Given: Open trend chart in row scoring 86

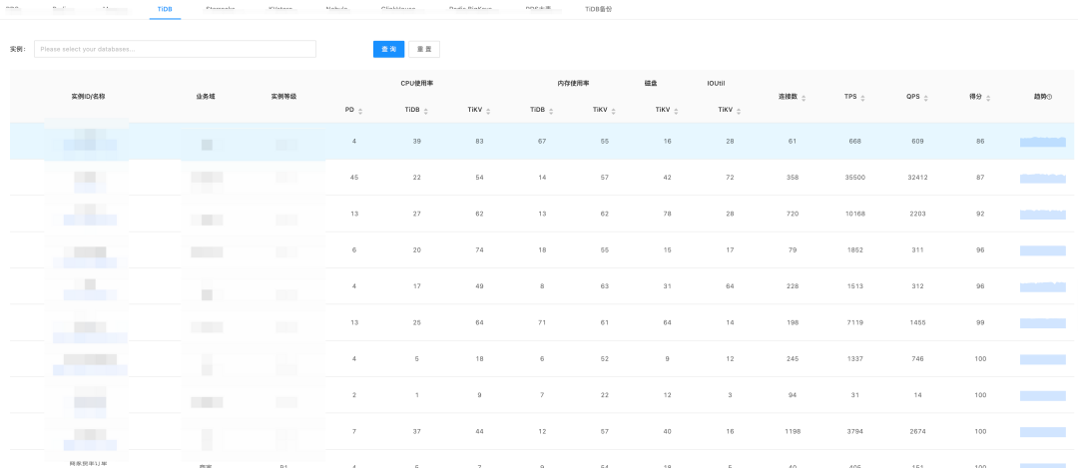Looking at the screenshot, I should point(1043,142).
